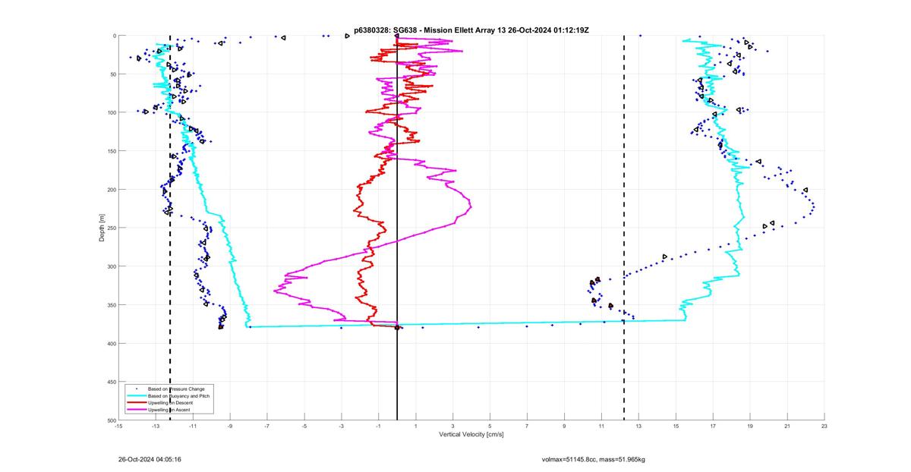
Task: Click the 'volmax=51145.8cc, mass=51.965kg' footer text
Action: pyautogui.click(x=593, y=459)
